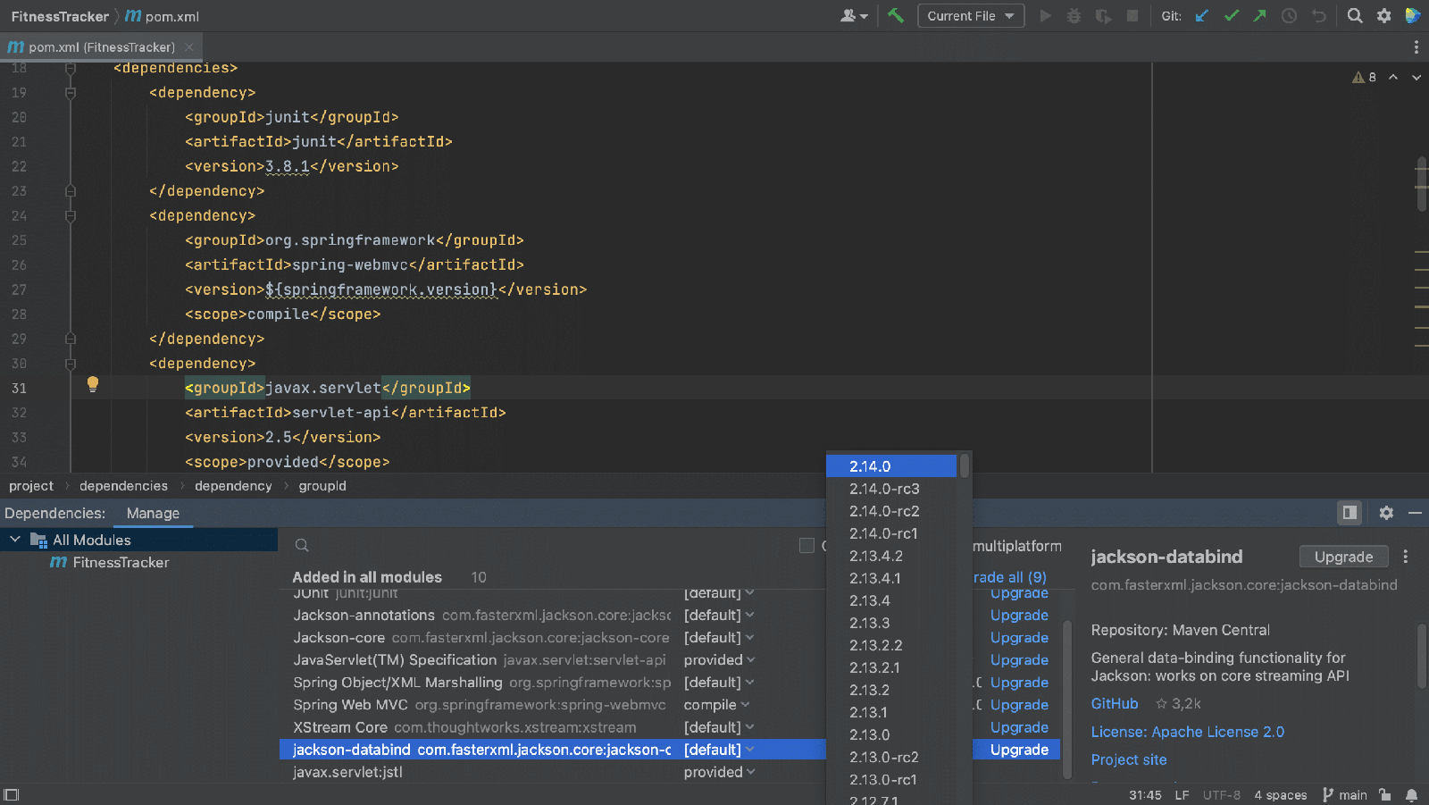
Task: Toggle the dependency details side panel icon
Action: coord(1350,513)
